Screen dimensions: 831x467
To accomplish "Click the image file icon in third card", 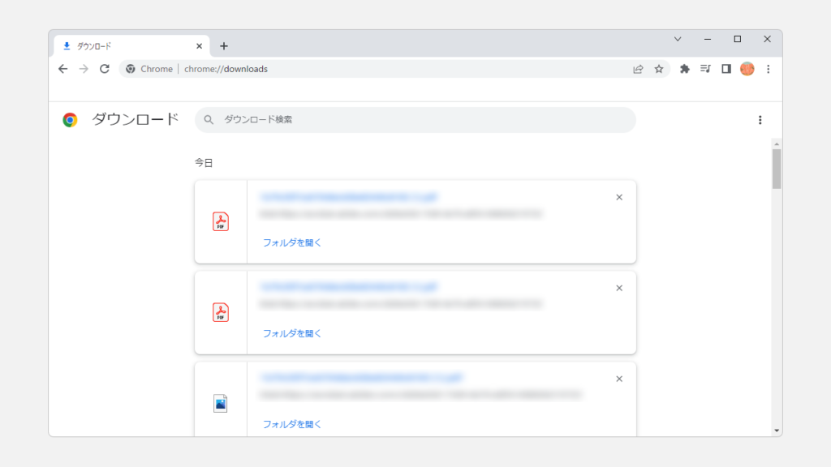I will (221, 404).
